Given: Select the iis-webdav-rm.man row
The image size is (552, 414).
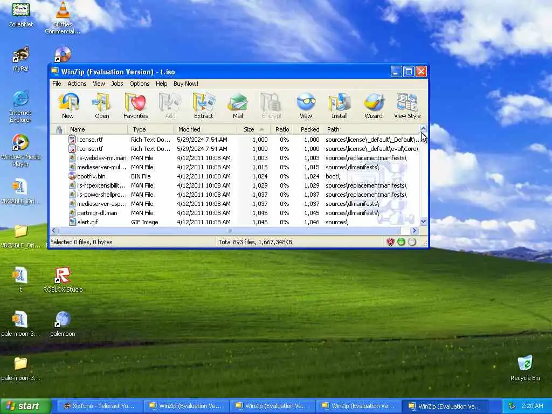Looking at the screenshot, I should 235,158.
